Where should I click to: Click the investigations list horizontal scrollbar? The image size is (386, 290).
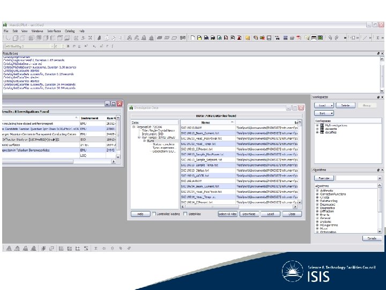(59, 162)
